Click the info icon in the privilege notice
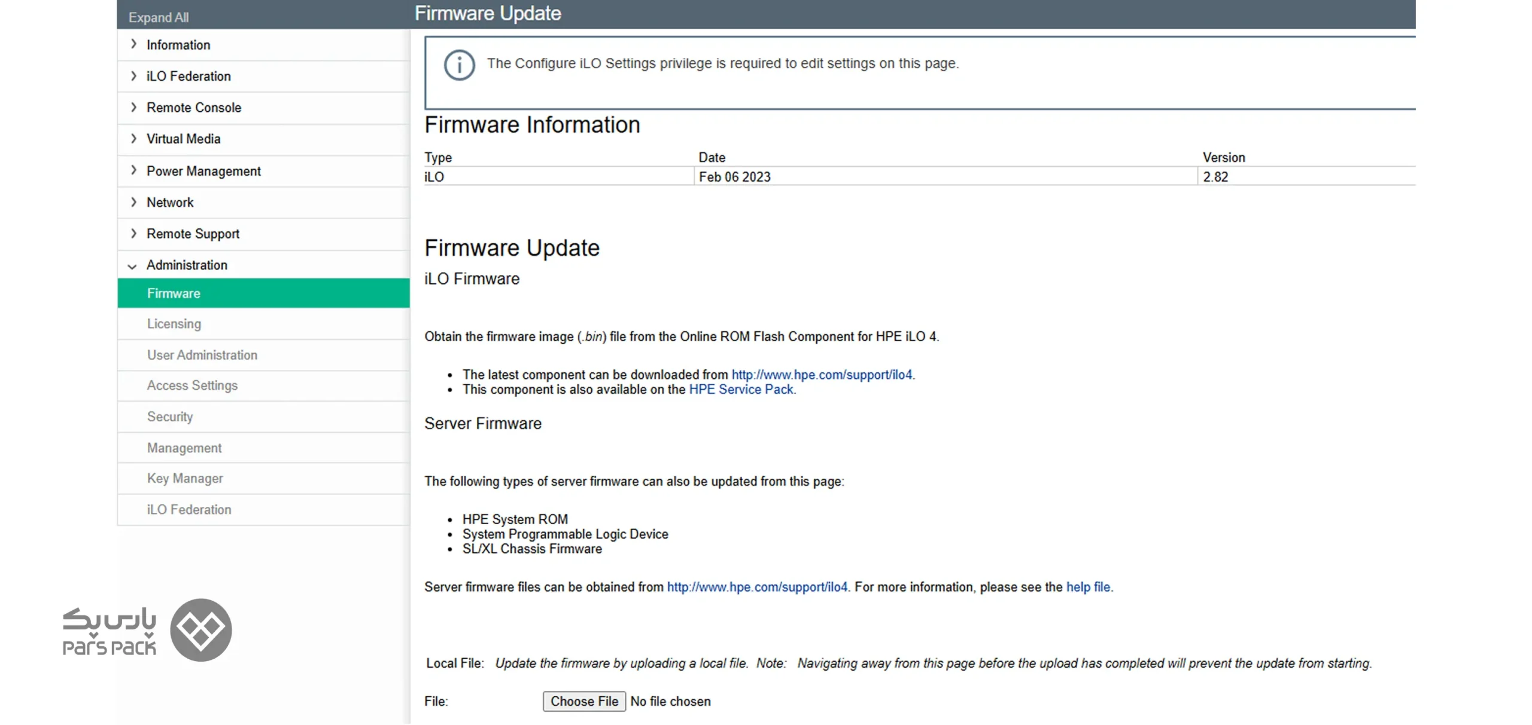Image resolution: width=1532 pixels, height=725 pixels. point(459,65)
